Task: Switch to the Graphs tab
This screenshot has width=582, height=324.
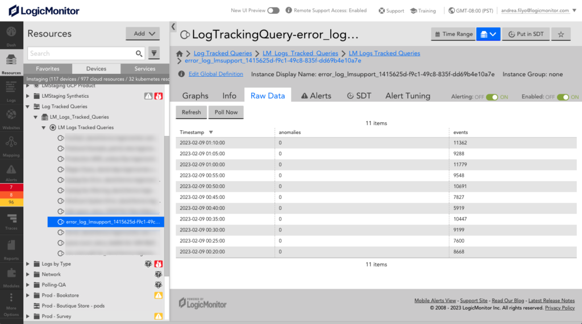Action: (x=196, y=95)
